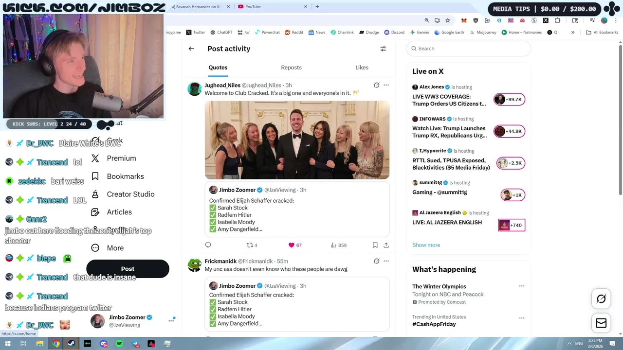The height and width of the screenshot is (350, 623).
Task: Open more options for #CashAppFriday trend
Action: 522,318
